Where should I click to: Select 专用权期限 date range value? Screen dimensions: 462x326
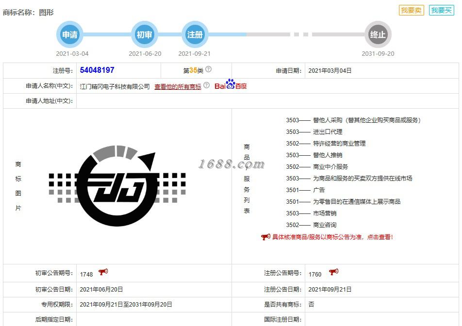pyautogui.click(x=126, y=305)
